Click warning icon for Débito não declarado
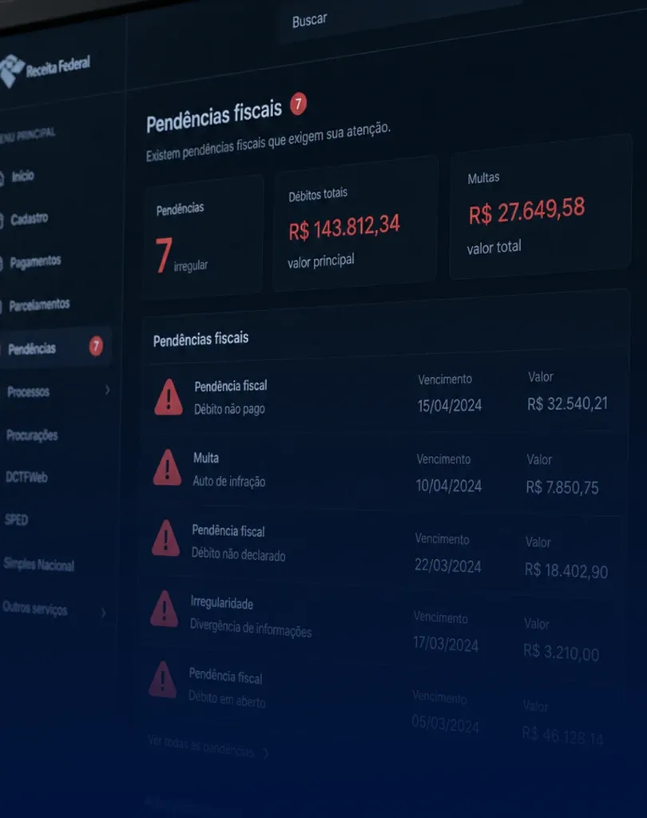This screenshot has width=647, height=818. (x=166, y=538)
